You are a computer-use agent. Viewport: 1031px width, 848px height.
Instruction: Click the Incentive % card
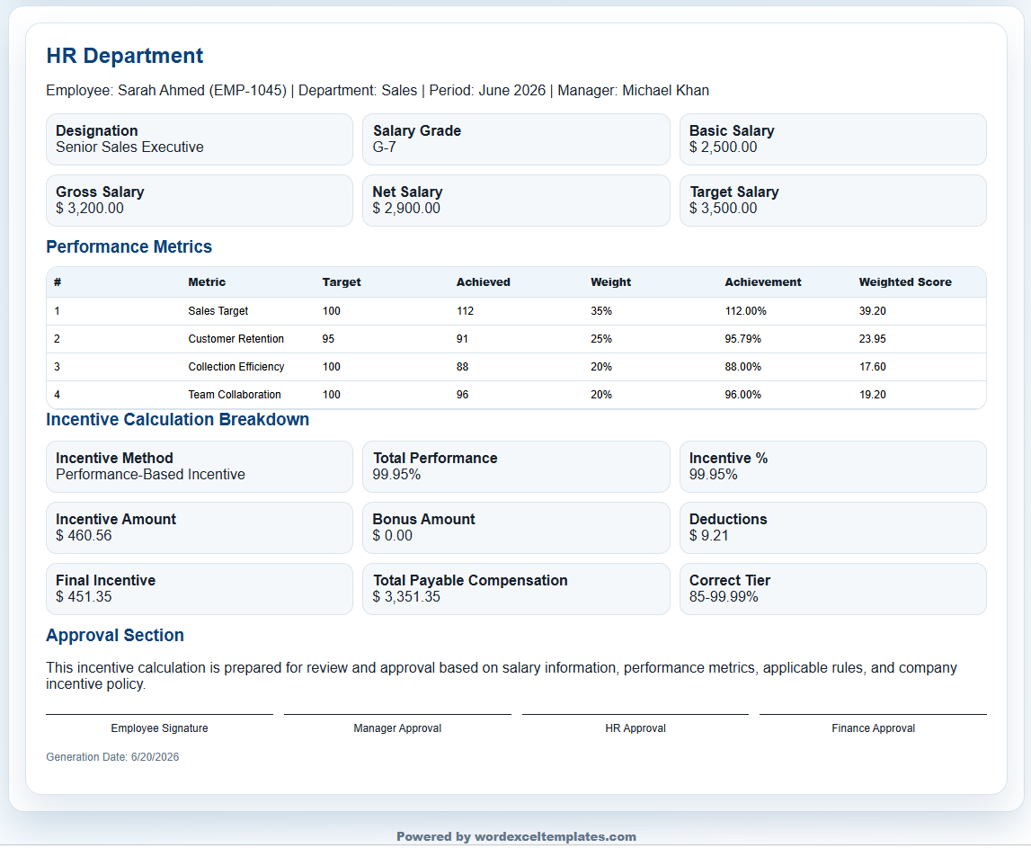pyautogui.click(x=833, y=467)
